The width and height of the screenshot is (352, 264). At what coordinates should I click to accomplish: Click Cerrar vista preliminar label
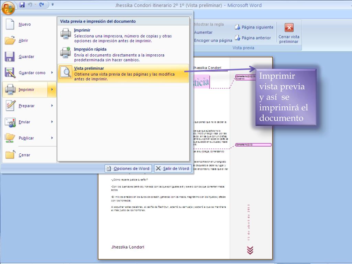click(289, 39)
